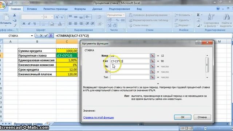
Task: Open the Разметка страницы tab
Action: (55, 9)
